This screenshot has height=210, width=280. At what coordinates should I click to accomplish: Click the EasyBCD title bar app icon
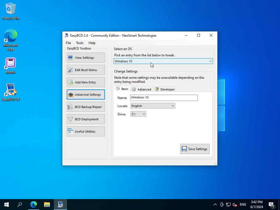67,35
